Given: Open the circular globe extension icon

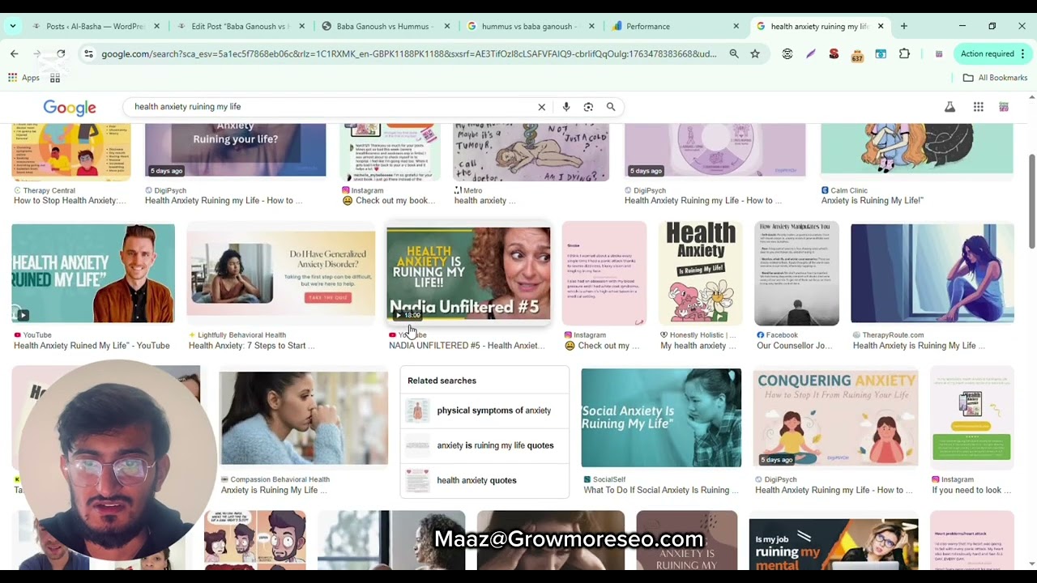Looking at the screenshot, I should (787, 53).
